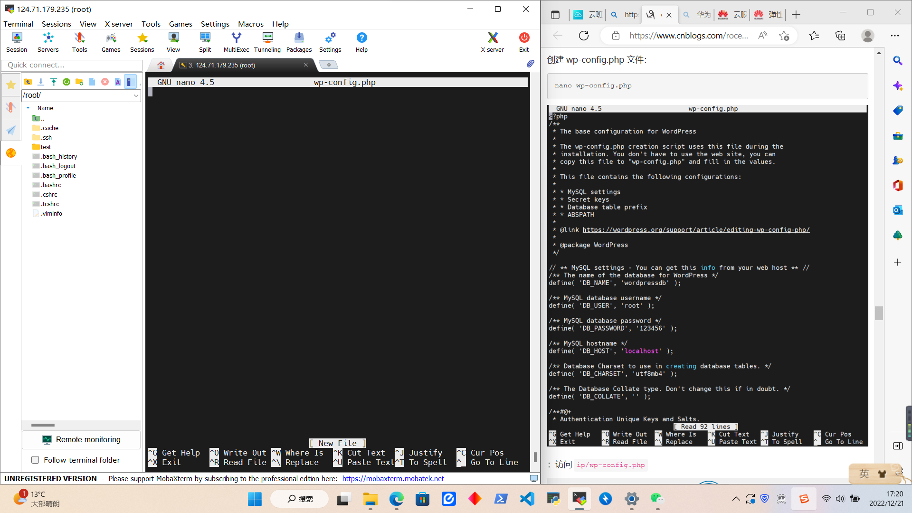The image size is (912, 513).
Task: Expand the /root/ path dropdown
Action: pos(136,95)
